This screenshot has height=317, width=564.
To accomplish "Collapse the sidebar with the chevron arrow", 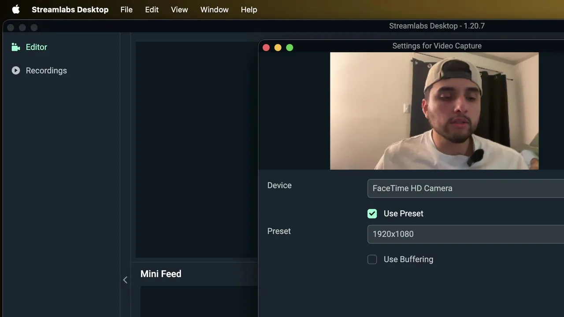I will point(125,280).
